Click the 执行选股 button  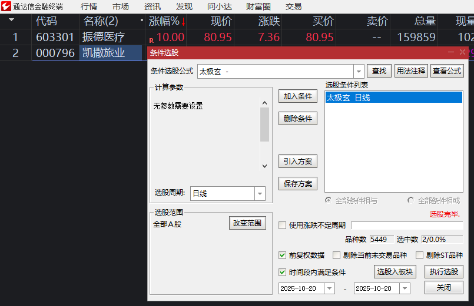pyautogui.click(x=444, y=272)
